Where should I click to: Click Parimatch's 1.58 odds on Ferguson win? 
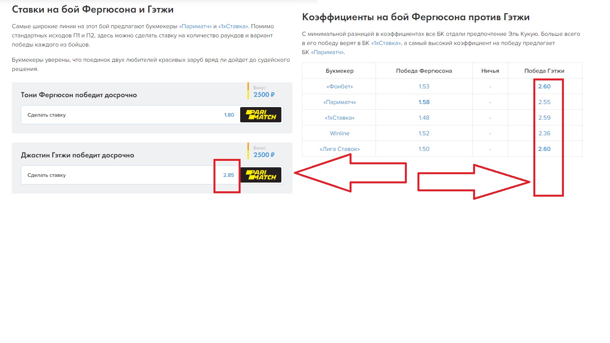tap(424, 102)
